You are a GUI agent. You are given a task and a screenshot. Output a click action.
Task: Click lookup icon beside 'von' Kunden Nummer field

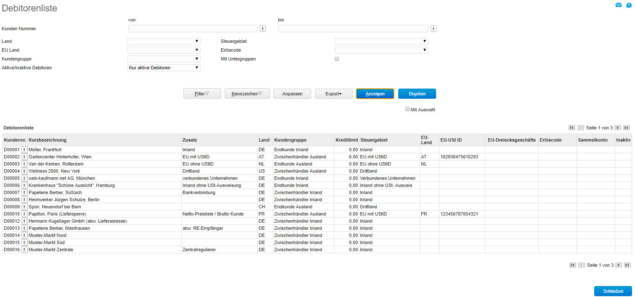click(263, 29)
